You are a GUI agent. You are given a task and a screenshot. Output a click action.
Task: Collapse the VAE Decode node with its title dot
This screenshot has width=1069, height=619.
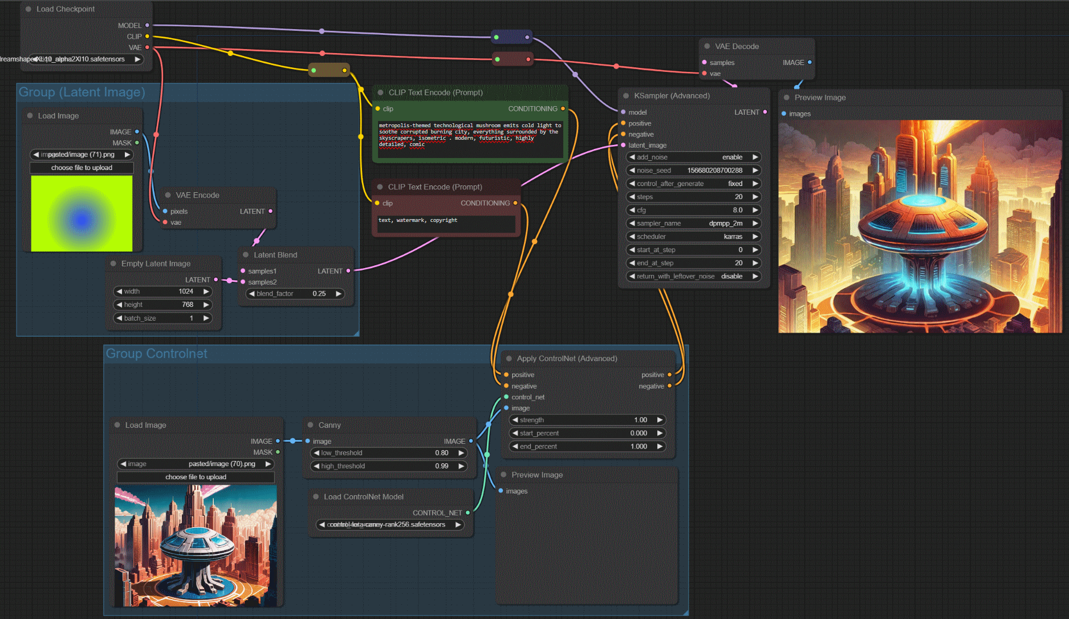(x=707, y=46)
